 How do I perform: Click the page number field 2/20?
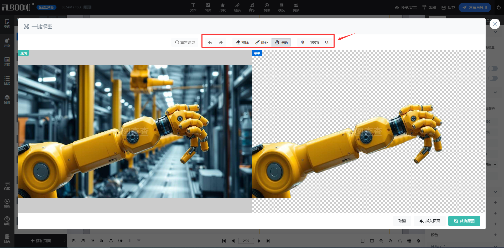(246, 241)
